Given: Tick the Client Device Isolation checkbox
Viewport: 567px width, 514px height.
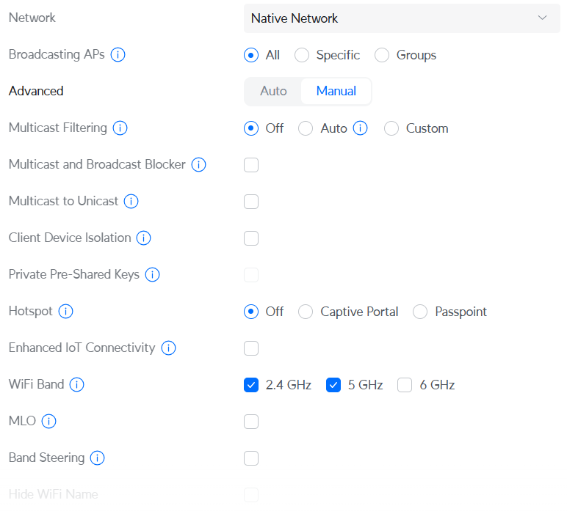Looking at the screenshot, I should [x=251, y=238].
